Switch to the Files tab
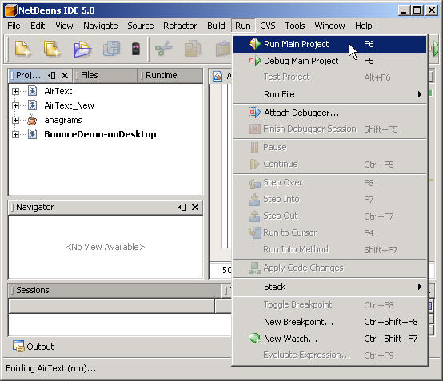 [106, 75]
